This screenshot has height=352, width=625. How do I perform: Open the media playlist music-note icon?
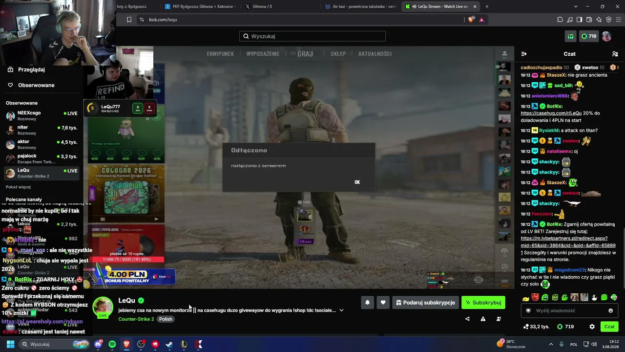(x=570, y=20)
